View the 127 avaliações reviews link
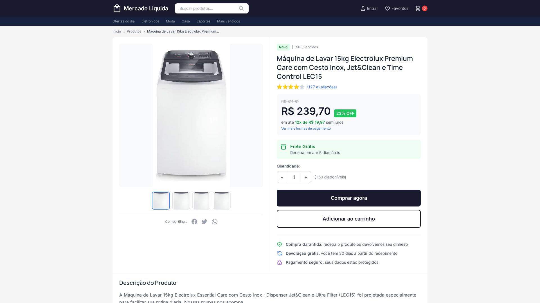The height and width of the screenshot is (303, 540). tap(322, 87)
